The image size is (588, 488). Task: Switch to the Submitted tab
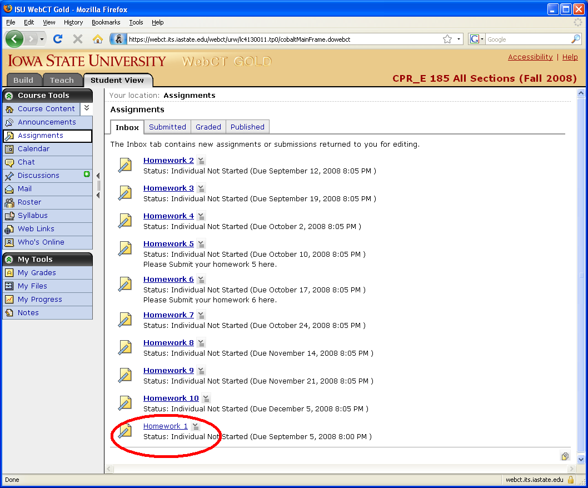pos(167,127)
